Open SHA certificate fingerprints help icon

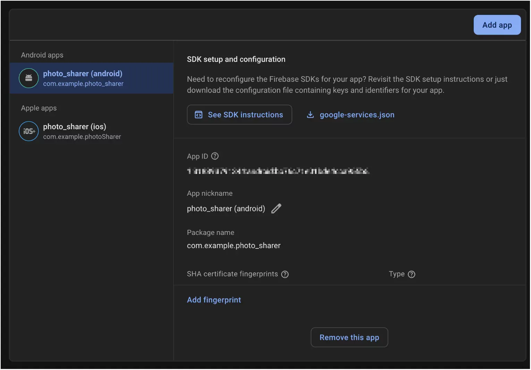pos(285,274)
